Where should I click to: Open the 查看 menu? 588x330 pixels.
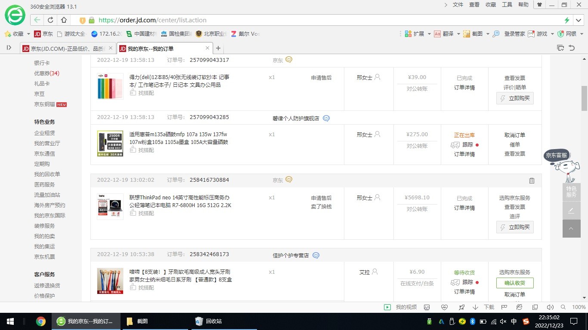474,5
